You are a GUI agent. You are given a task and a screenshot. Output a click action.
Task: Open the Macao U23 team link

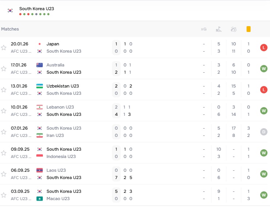(58, 199)
